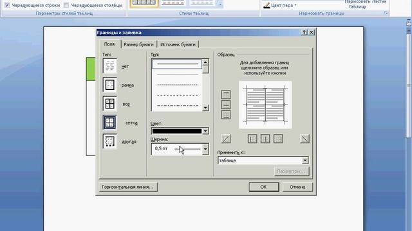Image resolution: width=412 pixels, height=231 pixels.
Task: Click the 'Горизонтальная линия...' button
Action: [127, 187]
